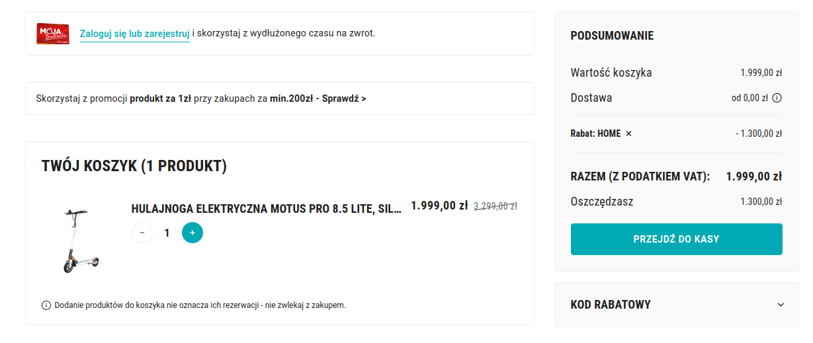
Task: Open the scooter product thumbnail
Action: (x=79, y=239)
